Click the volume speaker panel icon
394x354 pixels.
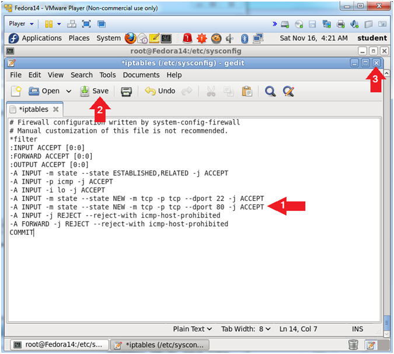(229, 39)
